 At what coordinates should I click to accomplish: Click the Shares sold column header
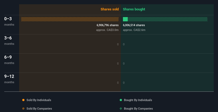coord(110,9)
